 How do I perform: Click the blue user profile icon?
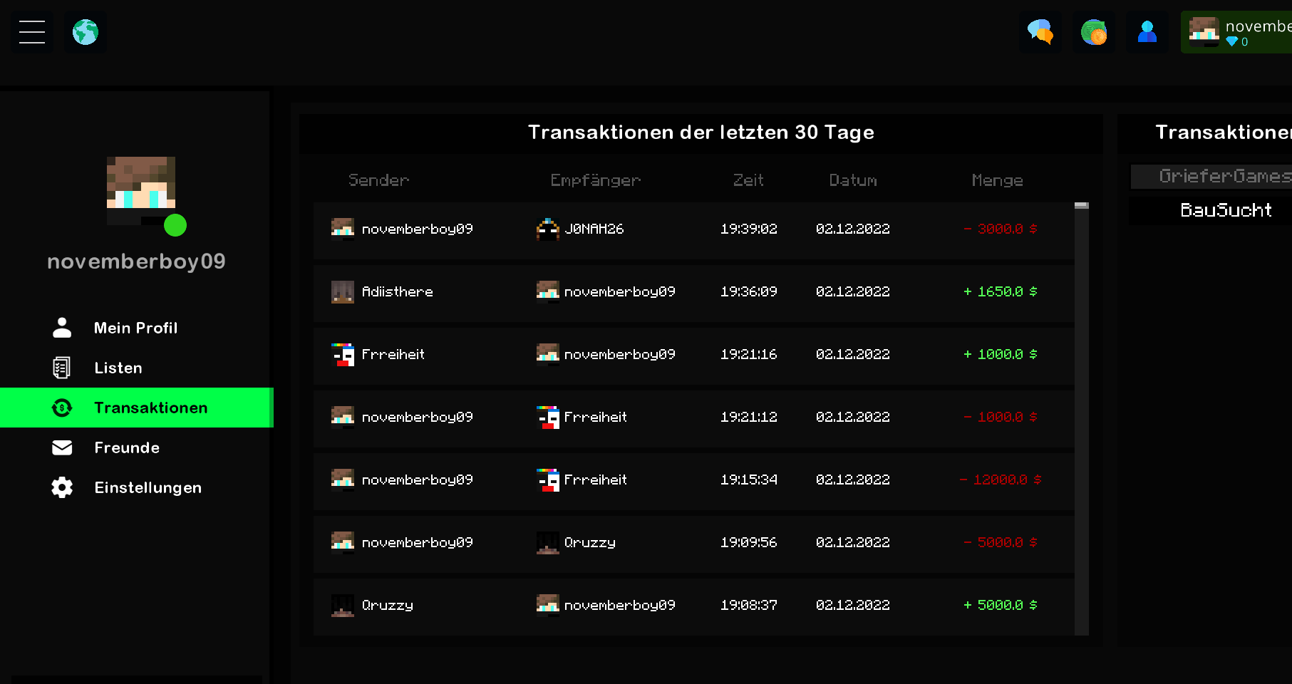1147,32
